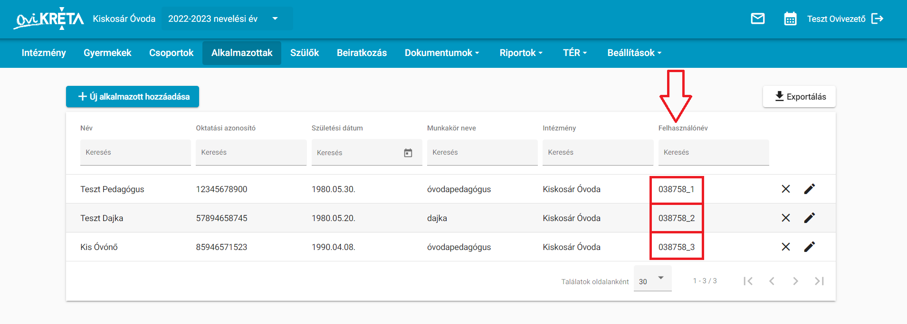Sort by the Intézmény column header
Viewport: 907px width, 324px height.
click(559, 128)
